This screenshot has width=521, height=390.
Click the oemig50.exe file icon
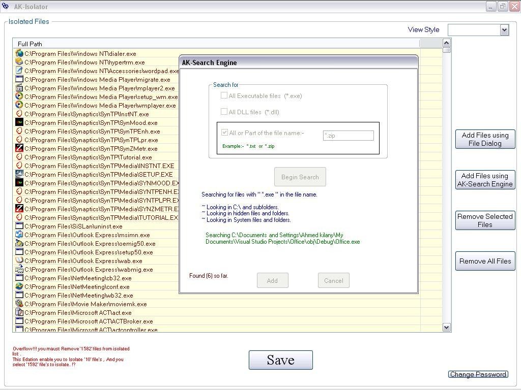tap(19, 243)
